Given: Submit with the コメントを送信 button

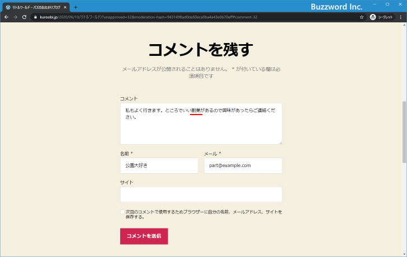Looking at the screenshot, I should (x=144, y=236).
